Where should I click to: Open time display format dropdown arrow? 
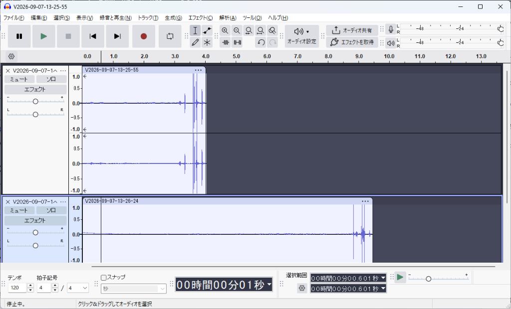point(269,285)
